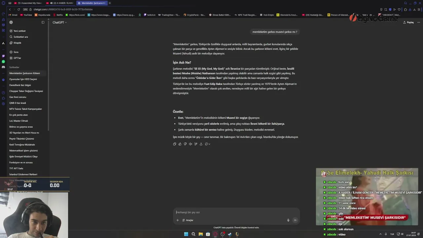Select the 'Memleketim Şarkısının Kö' tab
Viewport: 423px width, 238px height.
(x=92, y=3)
